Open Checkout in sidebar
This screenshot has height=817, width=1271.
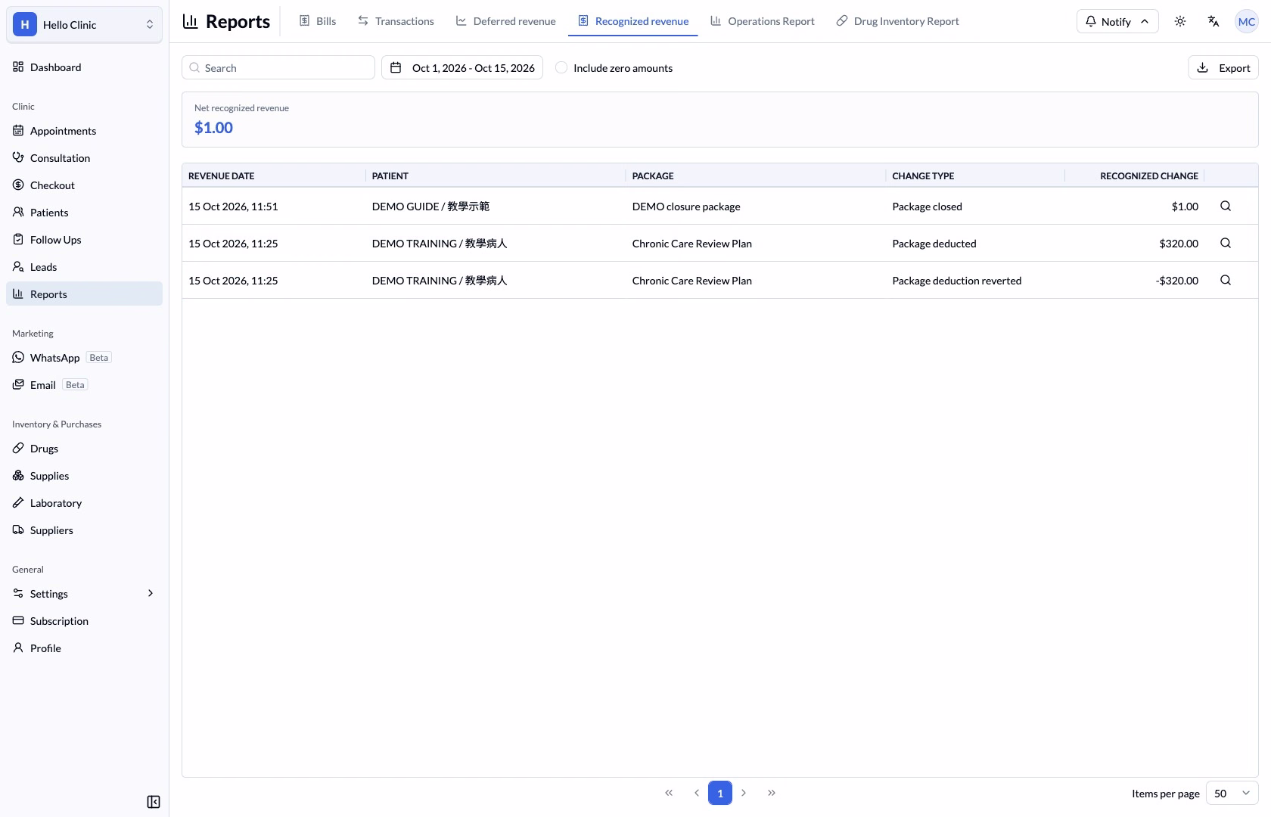pos(84,185)
